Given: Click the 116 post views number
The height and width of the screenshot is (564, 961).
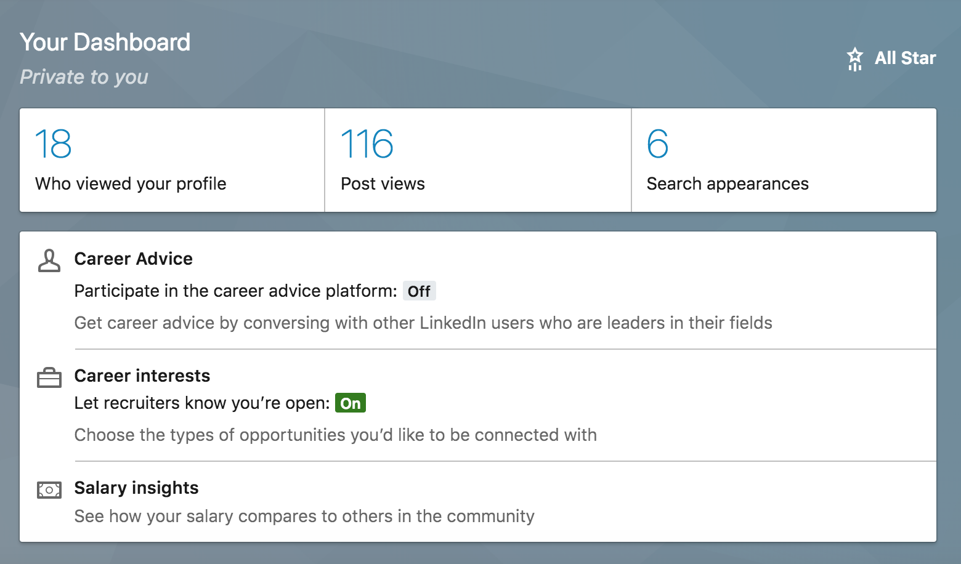Looking at the screenshot, I should (367, 143).
